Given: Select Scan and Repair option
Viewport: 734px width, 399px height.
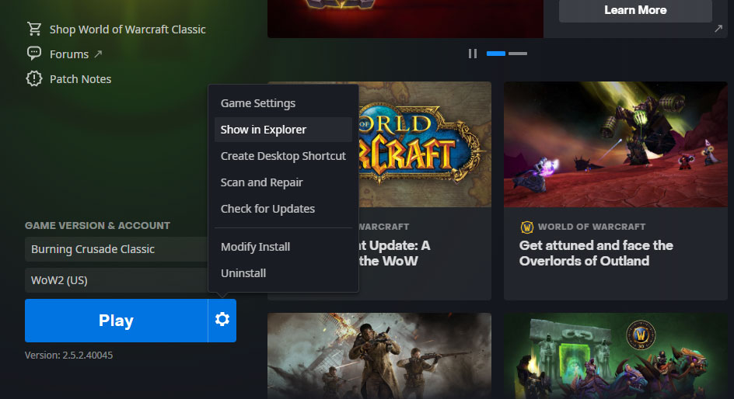Looking at the screenshot, I should coord(283,182).
